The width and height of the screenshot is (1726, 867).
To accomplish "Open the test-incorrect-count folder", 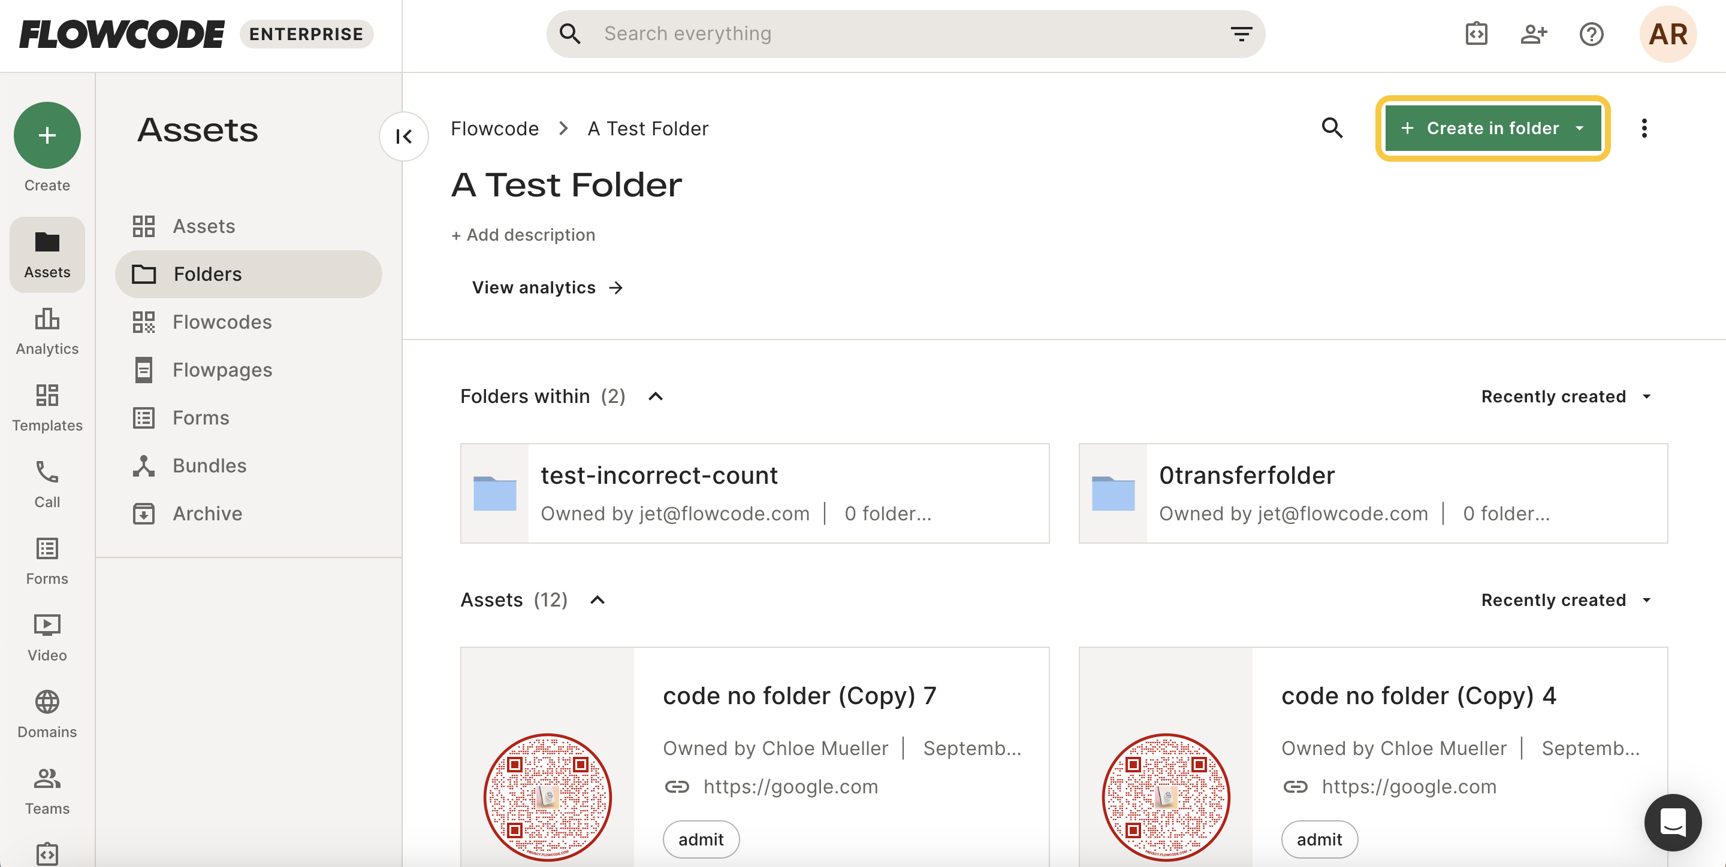I will (x=755, y=493).
